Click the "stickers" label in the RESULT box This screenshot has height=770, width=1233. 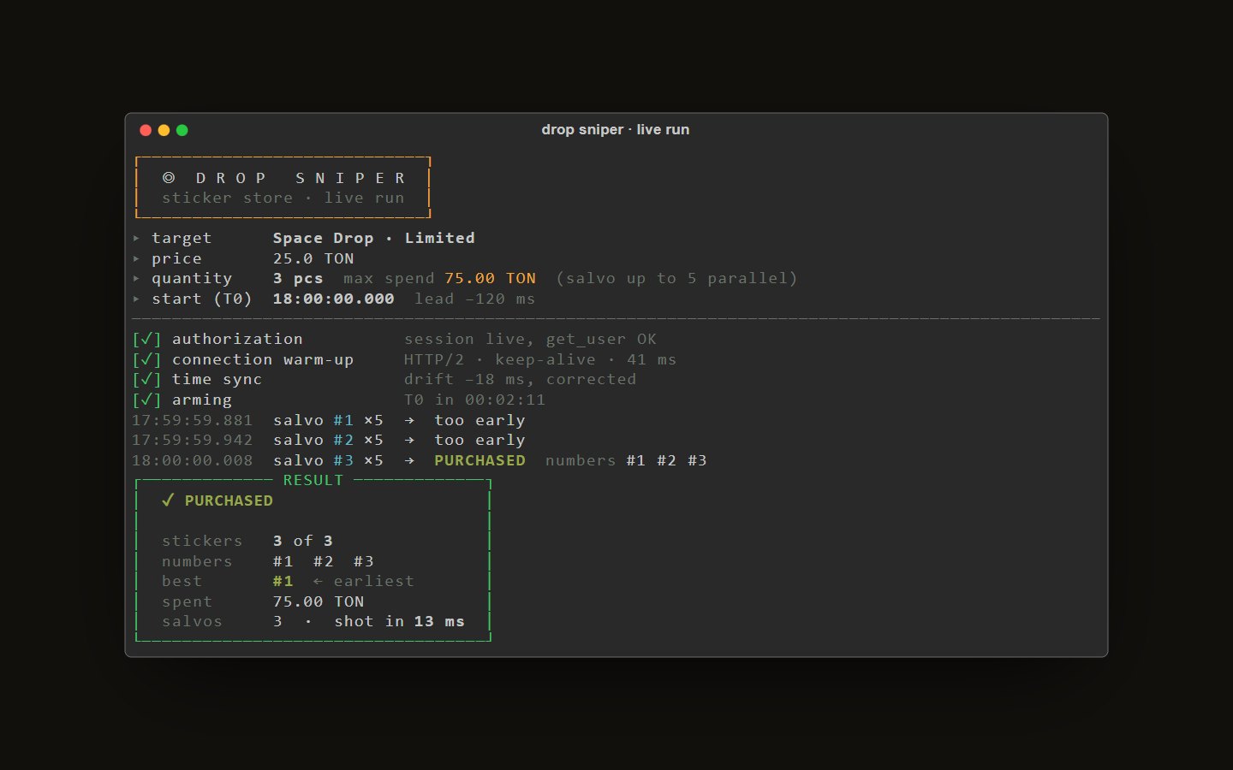click(202, 541)
